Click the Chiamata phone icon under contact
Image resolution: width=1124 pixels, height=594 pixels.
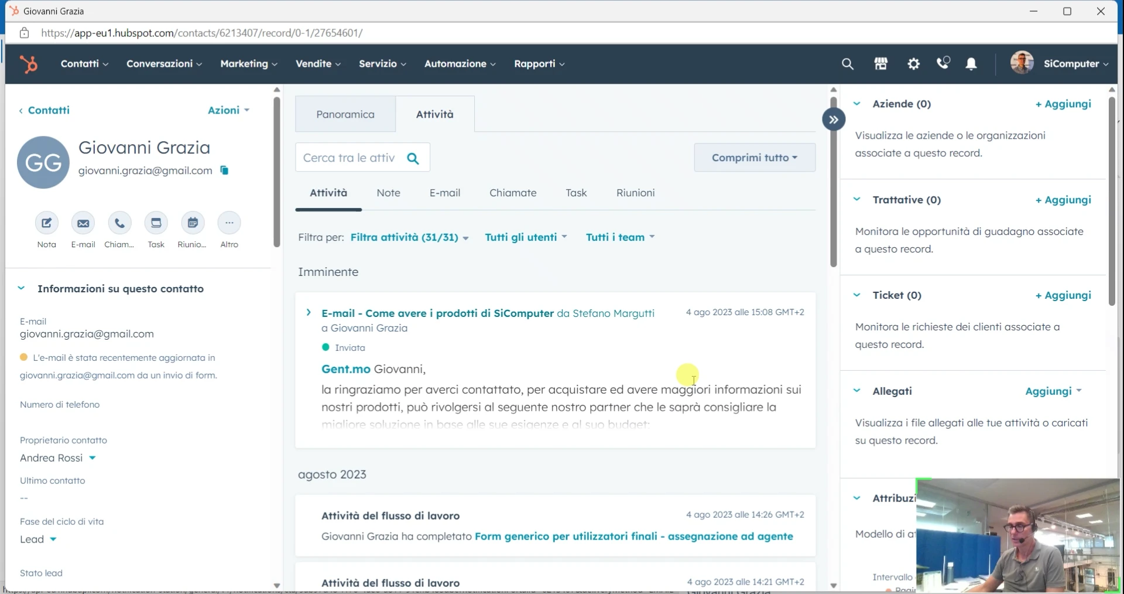(x=119, y=223)
